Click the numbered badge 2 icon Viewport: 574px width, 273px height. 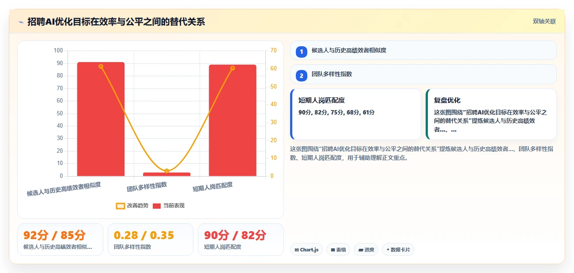[x=302, y=75]
